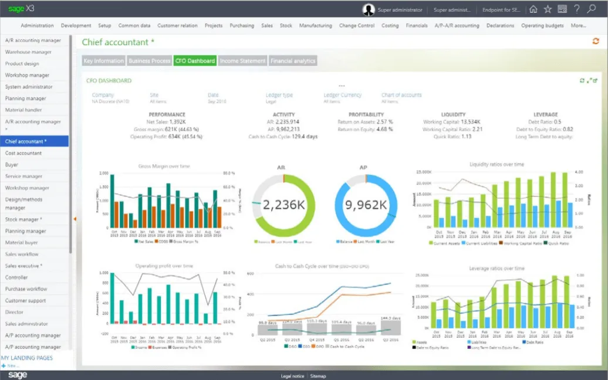608x380 pixels.
Task: Open the Manufacturing menu
Action: point(315,26)
